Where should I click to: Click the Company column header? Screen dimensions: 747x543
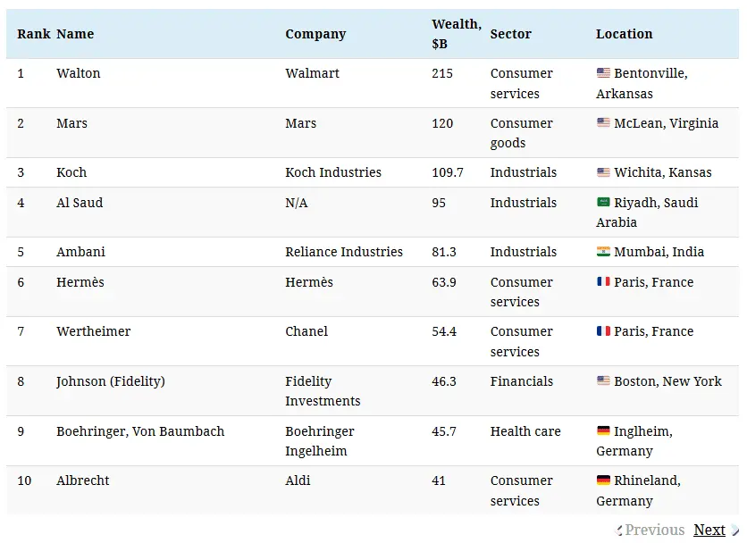point(315,34)
